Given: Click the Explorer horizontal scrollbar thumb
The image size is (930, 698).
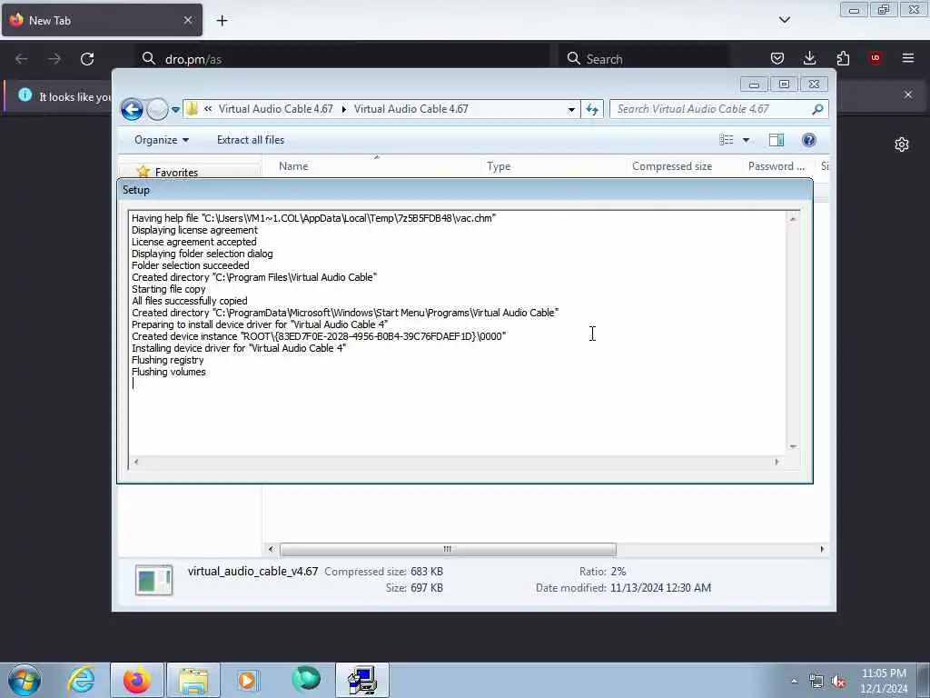Looking at the screenshot, I should point(448,550).
